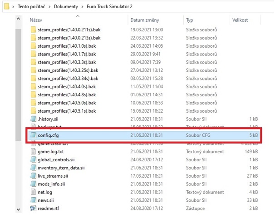Viewport: 275px width, 219px height.
Task: Open breadcrumb chevron before Tento počítač
Action: pos(13,7)
